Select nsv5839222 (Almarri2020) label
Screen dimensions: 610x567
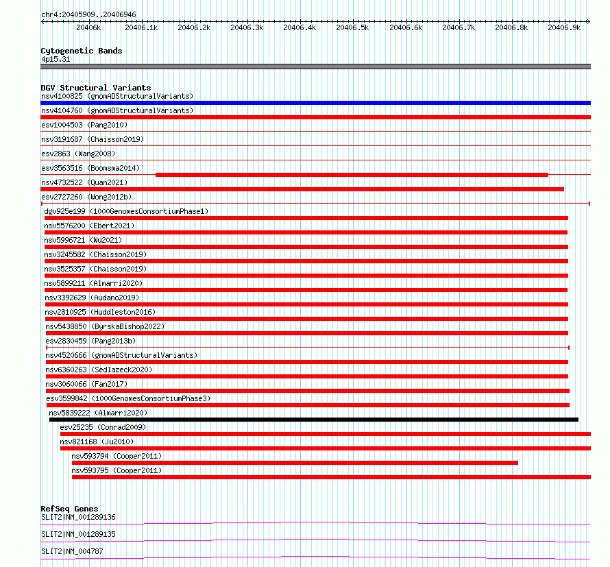point(98,413)
